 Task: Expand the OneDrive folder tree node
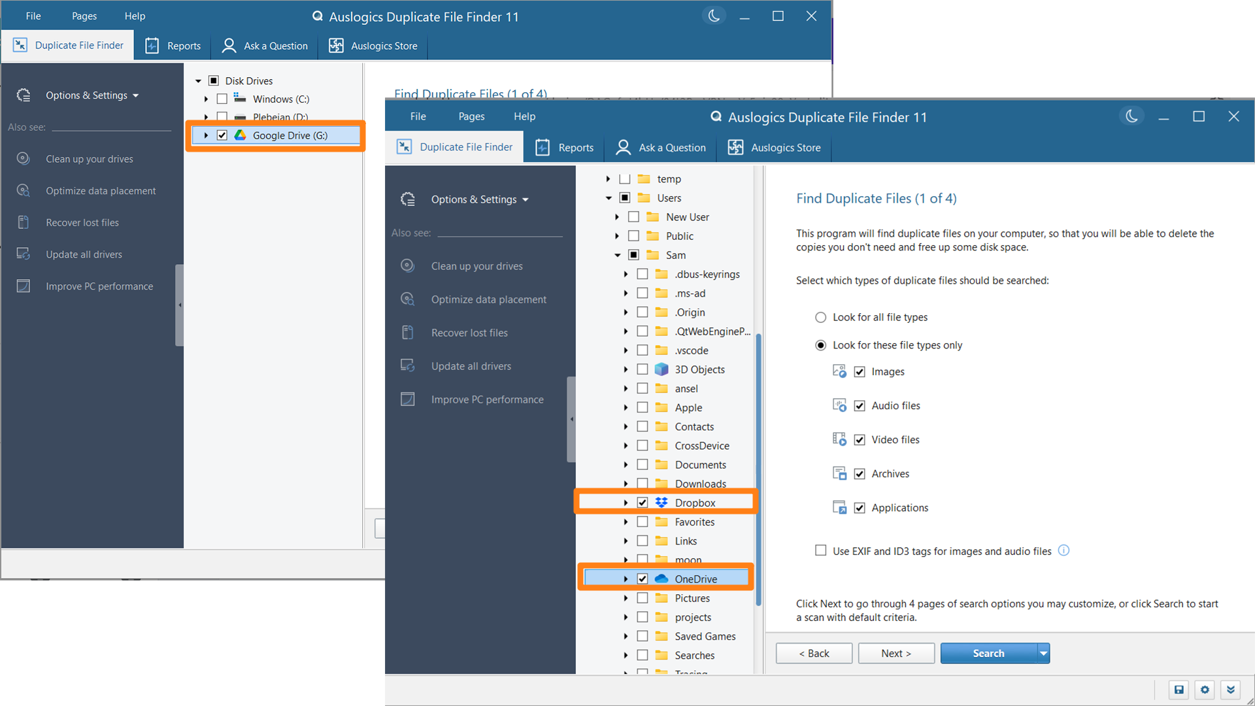(x=626, y=579)
